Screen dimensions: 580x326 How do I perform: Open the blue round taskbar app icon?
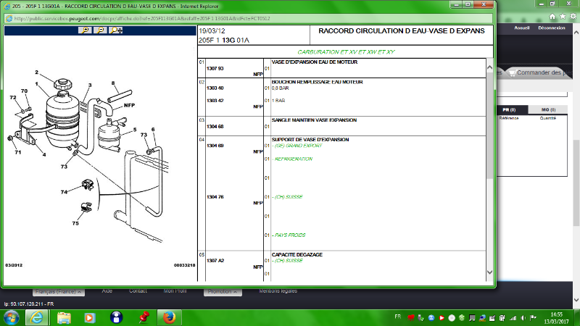tap(117, 317)
